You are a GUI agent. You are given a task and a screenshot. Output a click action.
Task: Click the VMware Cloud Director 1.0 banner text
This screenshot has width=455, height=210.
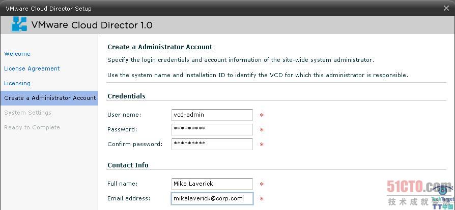pos(92,25)
